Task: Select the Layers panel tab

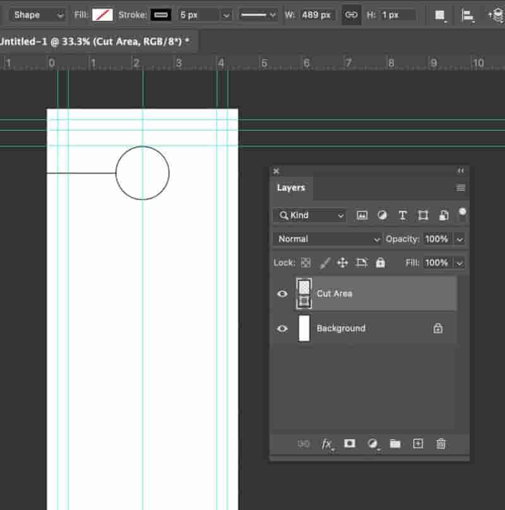Action: (291, 187)
